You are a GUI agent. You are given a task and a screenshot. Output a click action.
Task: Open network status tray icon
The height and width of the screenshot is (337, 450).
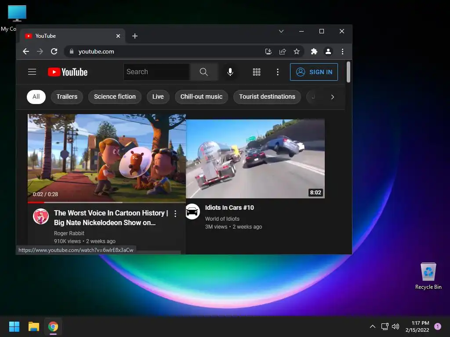pyautogui.click(x=385, y=326)
